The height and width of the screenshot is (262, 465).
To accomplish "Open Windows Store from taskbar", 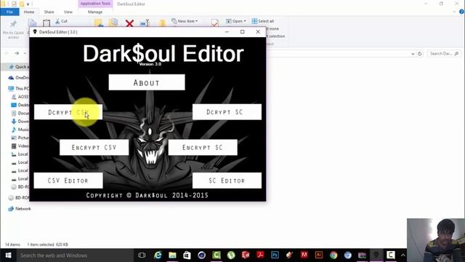I will pos(187,255).
